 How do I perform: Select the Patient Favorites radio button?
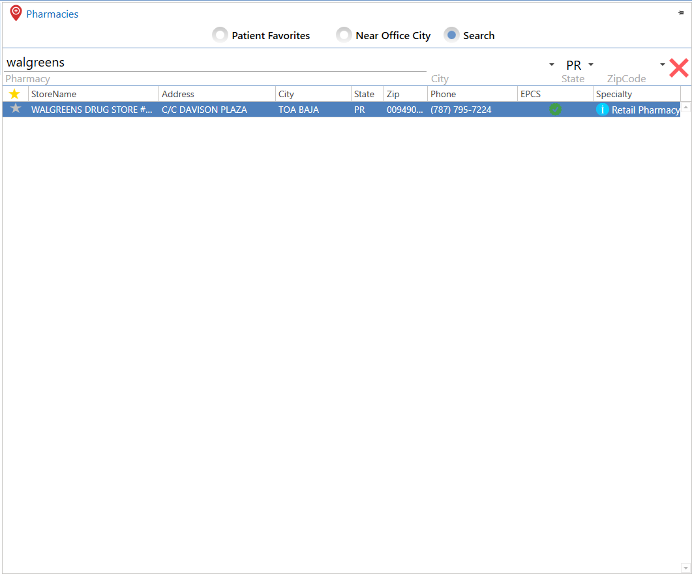pyautogui.click(x=220, y=35)
